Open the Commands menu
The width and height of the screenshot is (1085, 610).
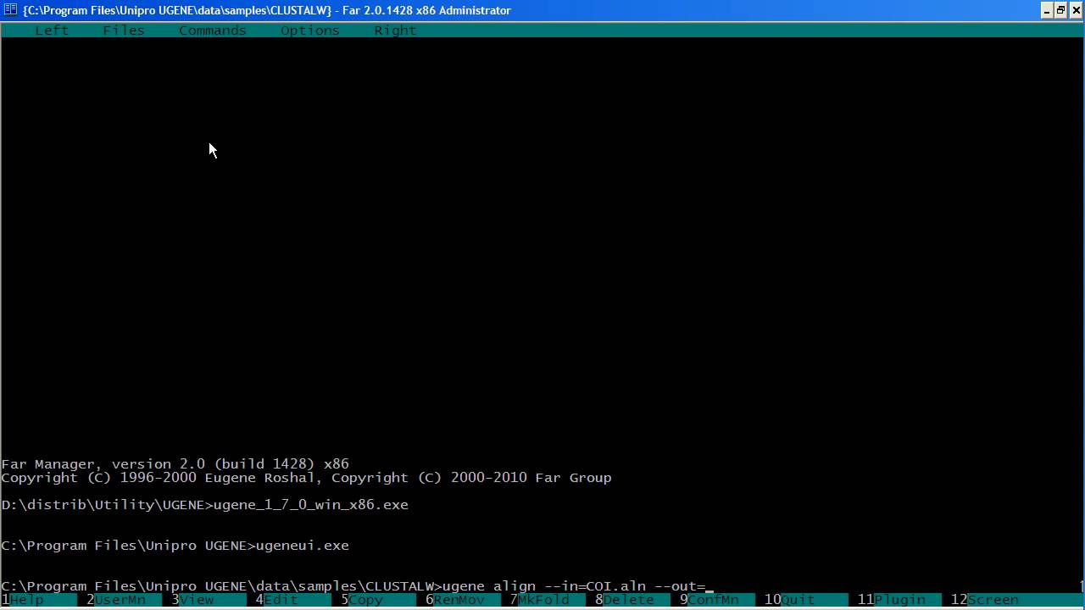(x=213, y=30)
